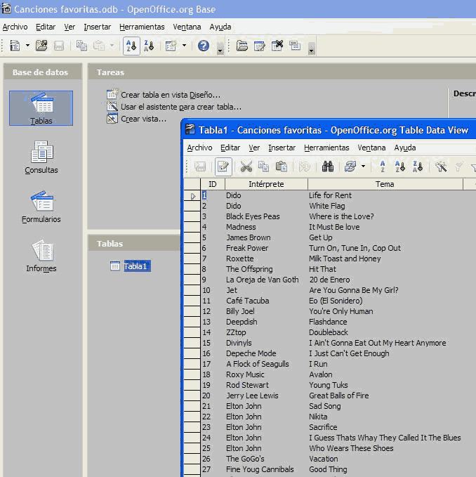The image size is (476, 477).
Task: Click the Form icon in the main toolbar
Action: (x=171, y=46)
